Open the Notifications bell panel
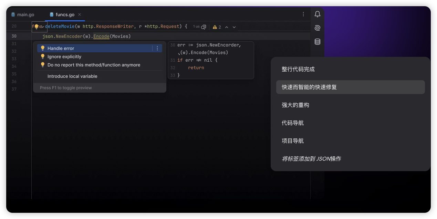This screenshot has height=219, width=437. (317, 14)
